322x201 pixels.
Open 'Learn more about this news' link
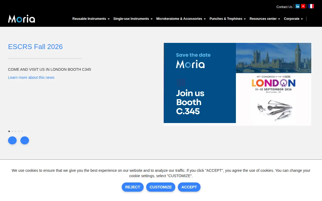(x=31, y=77)
